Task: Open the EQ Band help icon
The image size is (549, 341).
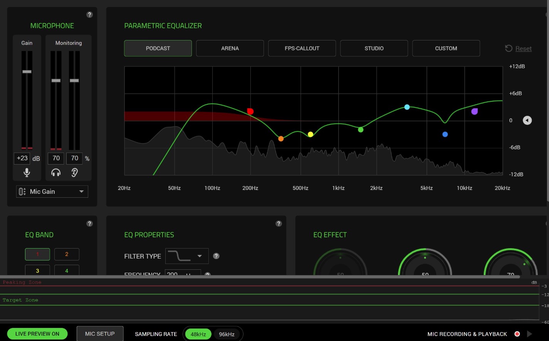Action: click(x=89, y=223)
